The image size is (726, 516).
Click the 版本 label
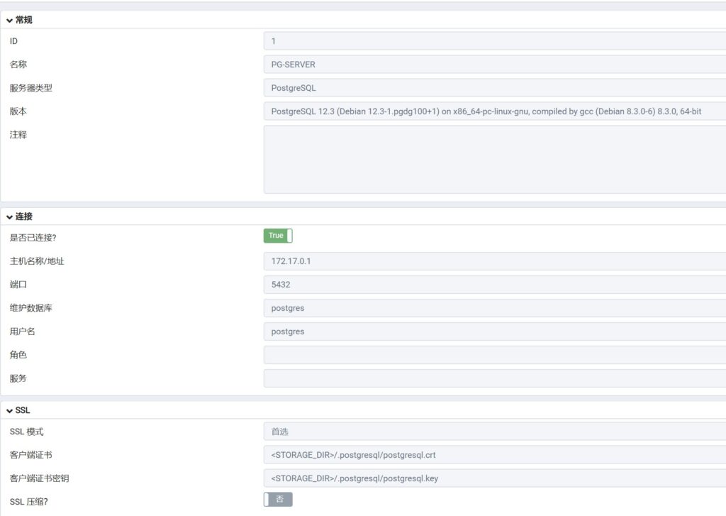[x=18, y=111]
